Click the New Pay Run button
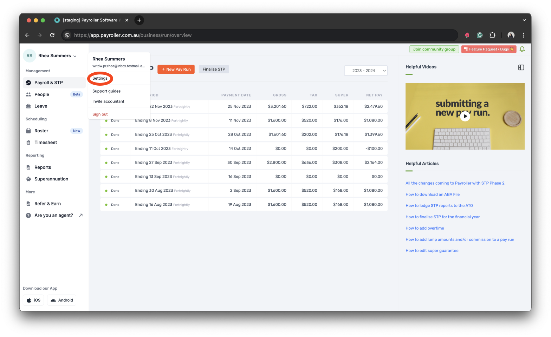This screenshot has height=337, width=551. tap(176, 70)
